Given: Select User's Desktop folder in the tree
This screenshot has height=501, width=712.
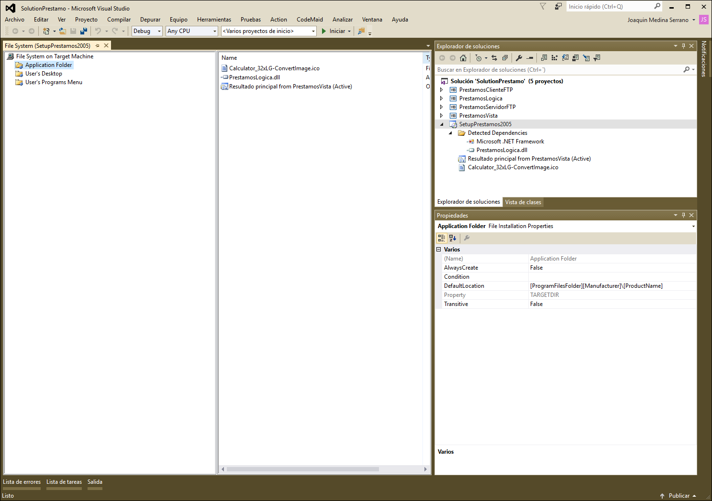Looking at the screenshot, I should point(44,74).
